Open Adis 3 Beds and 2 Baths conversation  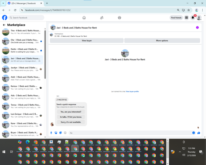point(22,97)
